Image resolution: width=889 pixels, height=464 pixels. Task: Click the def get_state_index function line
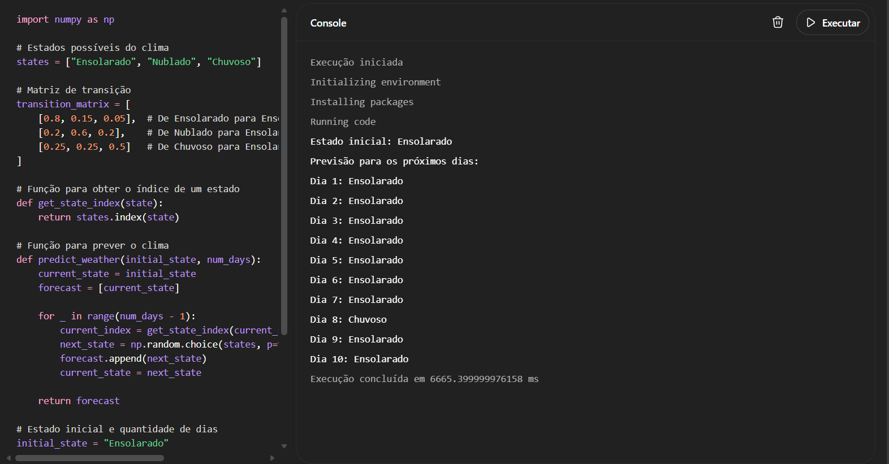click(x=89, y=203)
